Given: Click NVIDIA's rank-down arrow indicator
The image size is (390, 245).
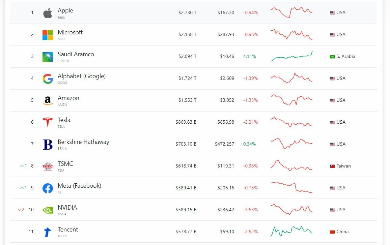Looking at the screenshot, I should [20, 210].
